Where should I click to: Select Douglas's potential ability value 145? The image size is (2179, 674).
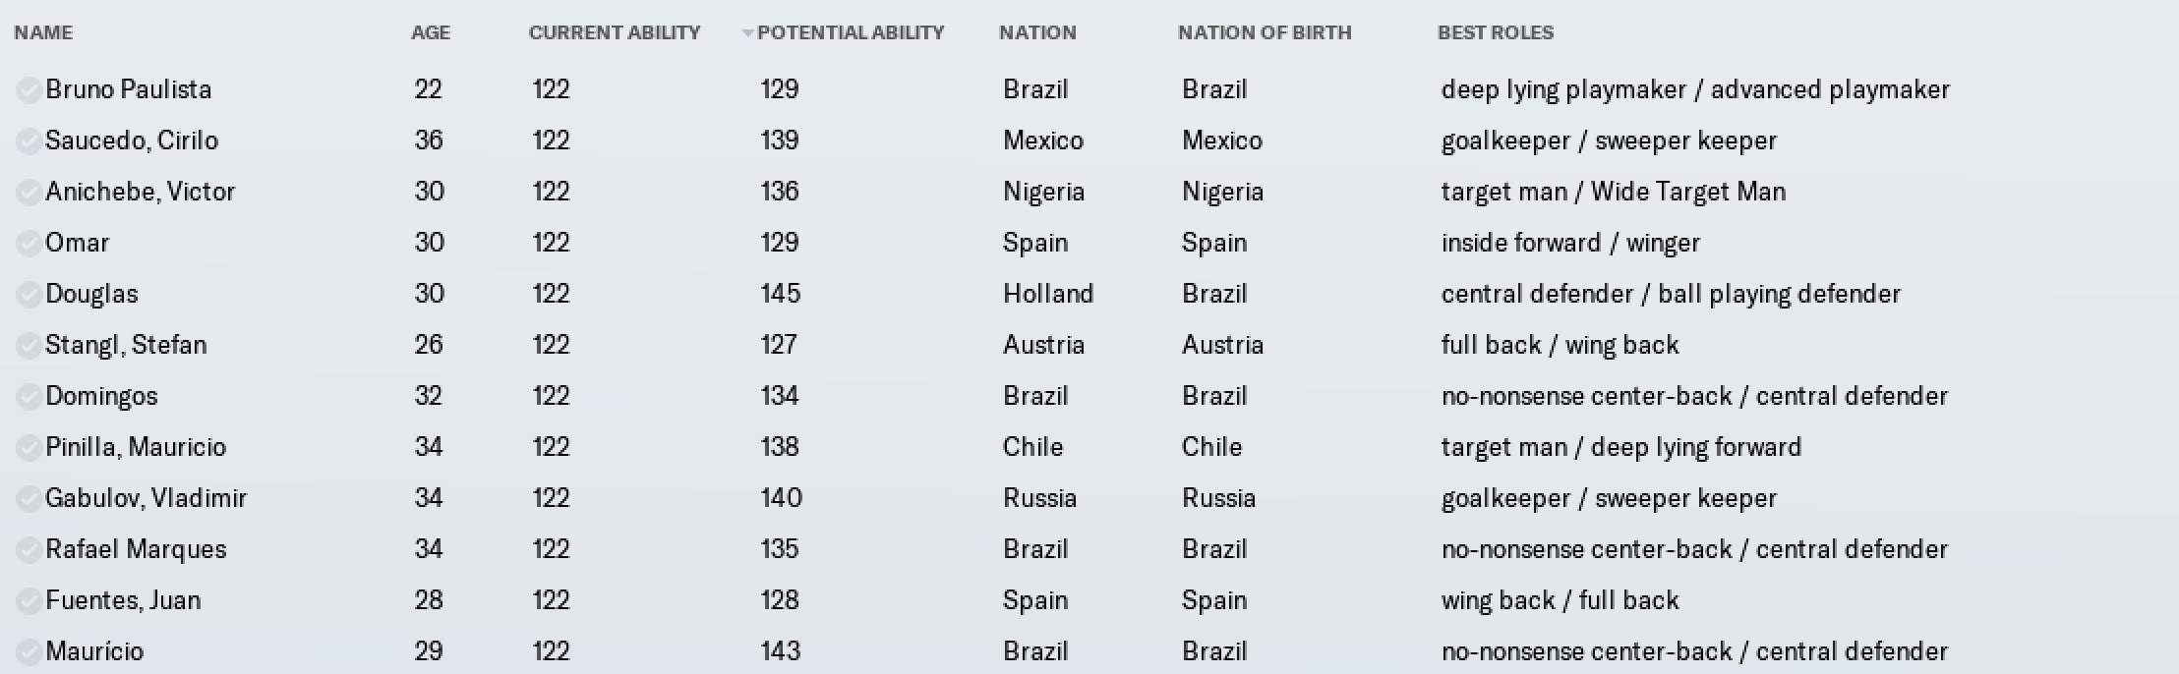pyautogui.click(x=781, y=294)
